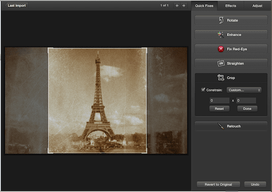Select the Quick Fixes tab
The height and width of the screenshot is (192, 272).
pyautogui.click(x=204, y=6)
